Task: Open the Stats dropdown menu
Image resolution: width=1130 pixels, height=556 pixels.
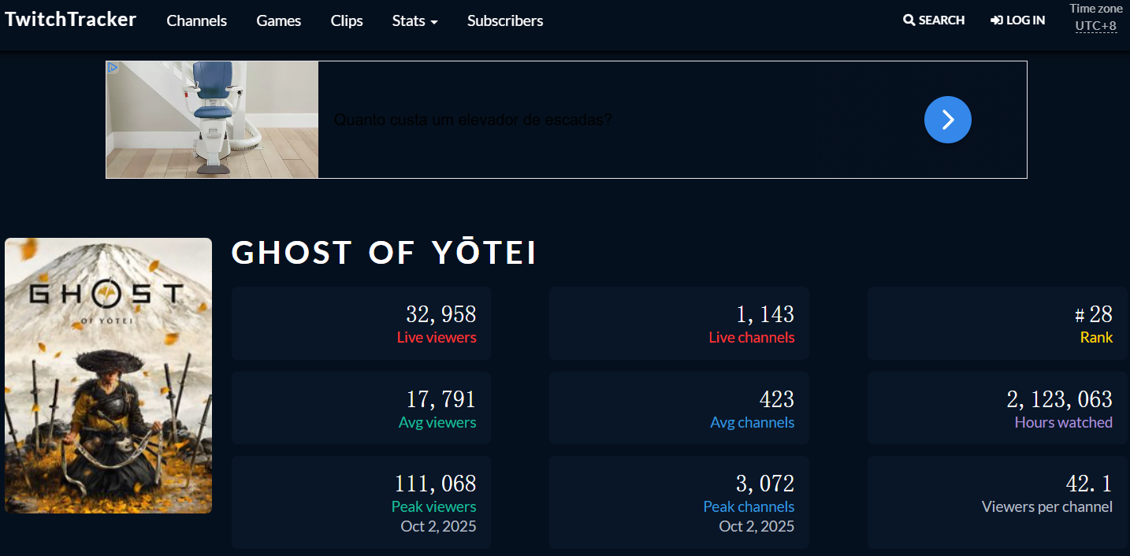Action: [x=414, y=21]
